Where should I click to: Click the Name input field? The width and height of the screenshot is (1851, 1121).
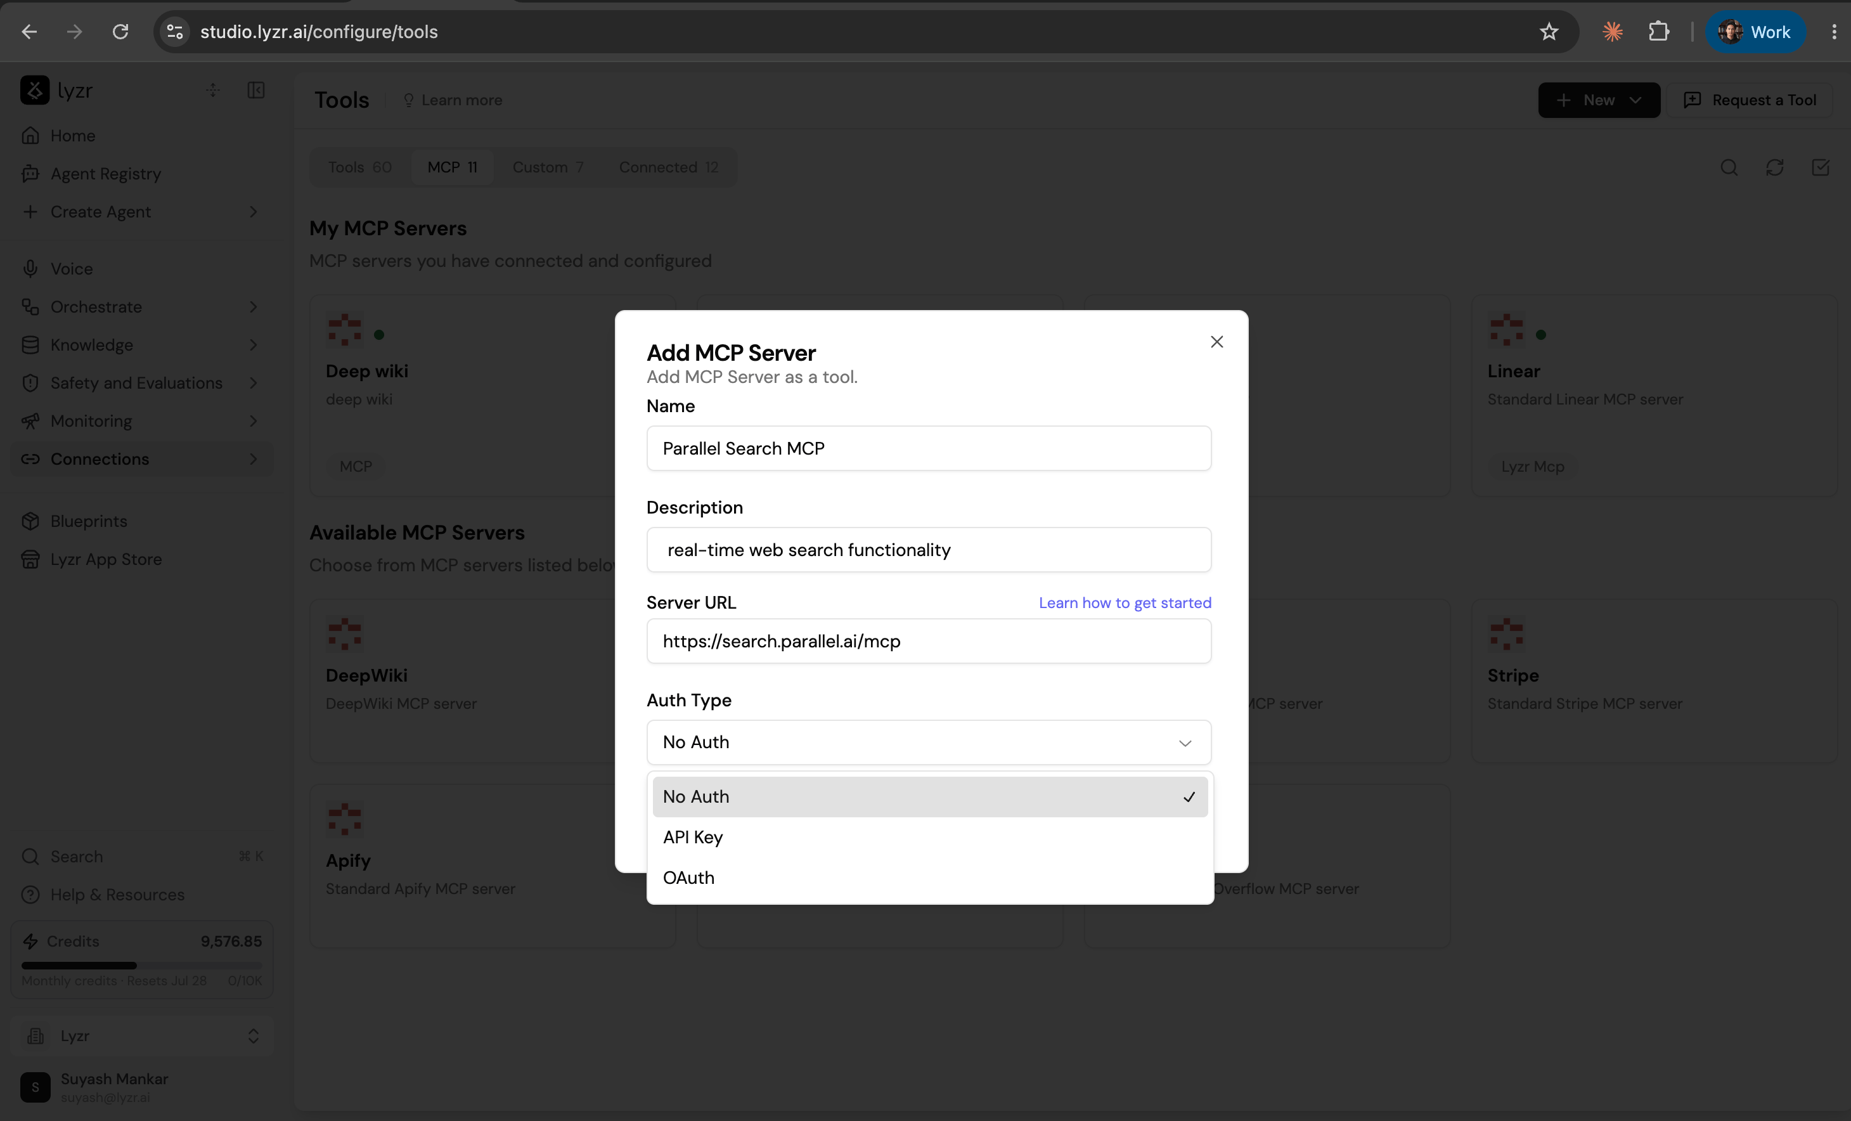[x=929, y=448]
